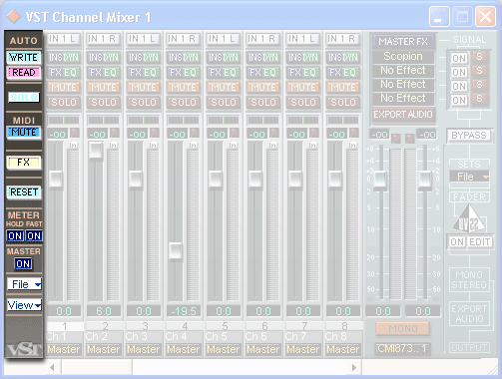
Task: Open the View dropdown menu
Action: [24, 305]
